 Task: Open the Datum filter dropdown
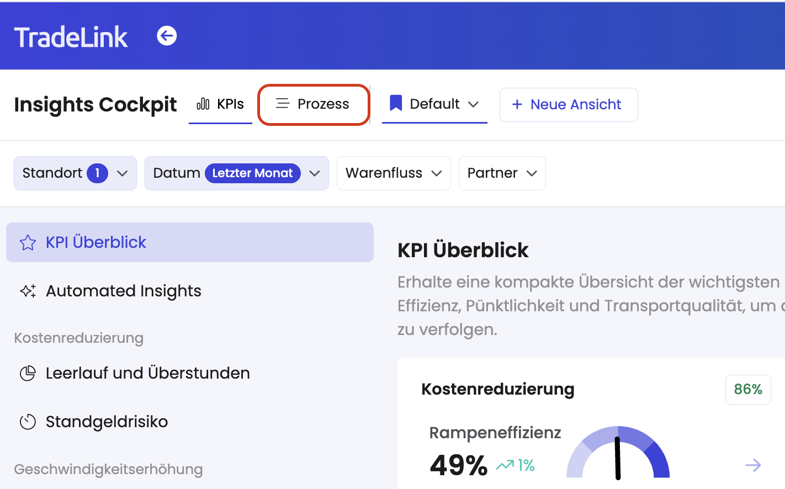[236, 173]
